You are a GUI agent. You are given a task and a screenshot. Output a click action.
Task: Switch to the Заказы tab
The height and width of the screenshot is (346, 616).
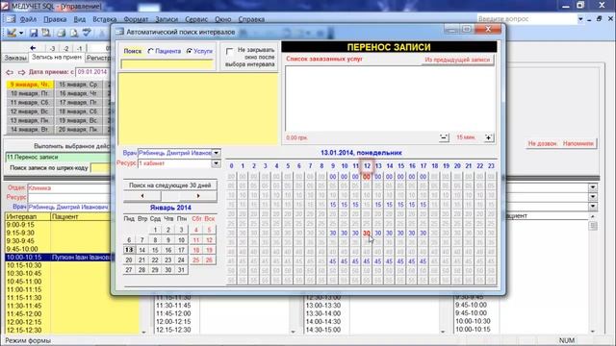click(x=15, y=58)
